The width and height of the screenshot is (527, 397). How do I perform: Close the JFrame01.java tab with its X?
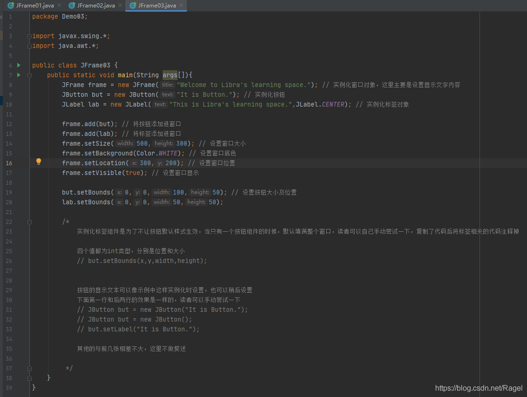click(x=59, y=6)
